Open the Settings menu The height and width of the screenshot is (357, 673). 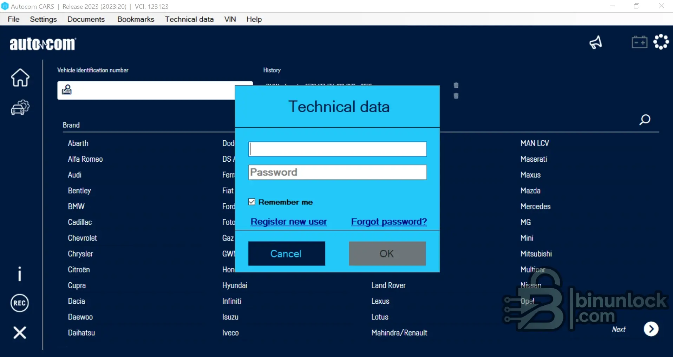point(43,19)
